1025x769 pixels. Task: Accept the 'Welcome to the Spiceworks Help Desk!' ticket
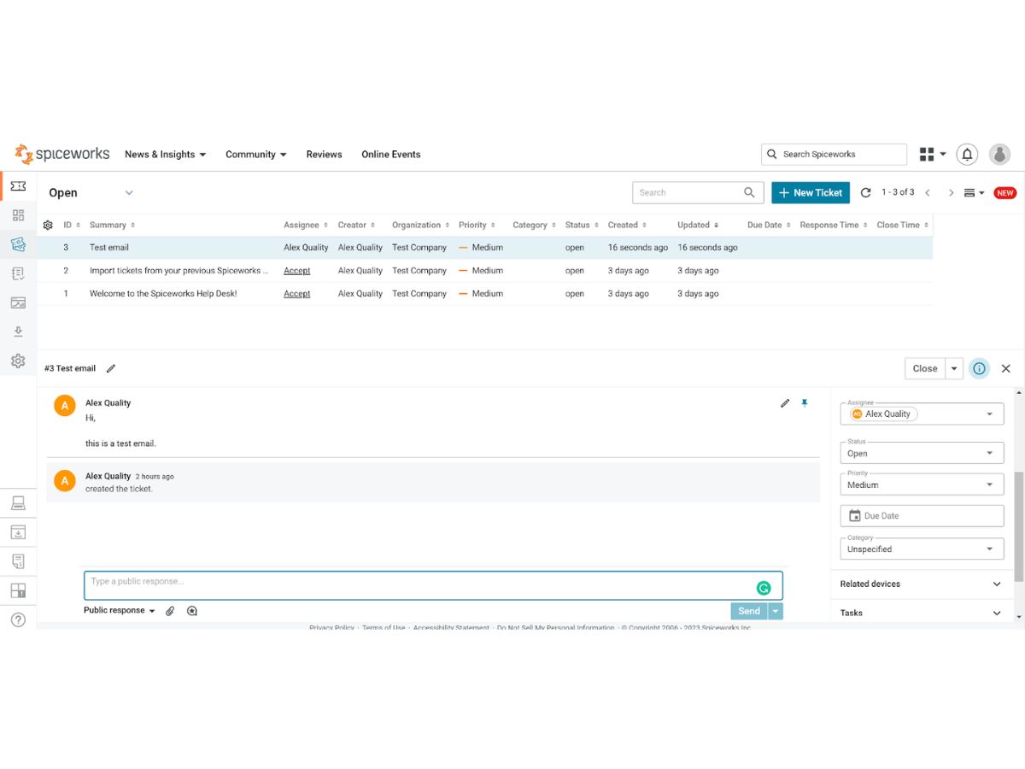pyautogui.click(x=297, y=294)
